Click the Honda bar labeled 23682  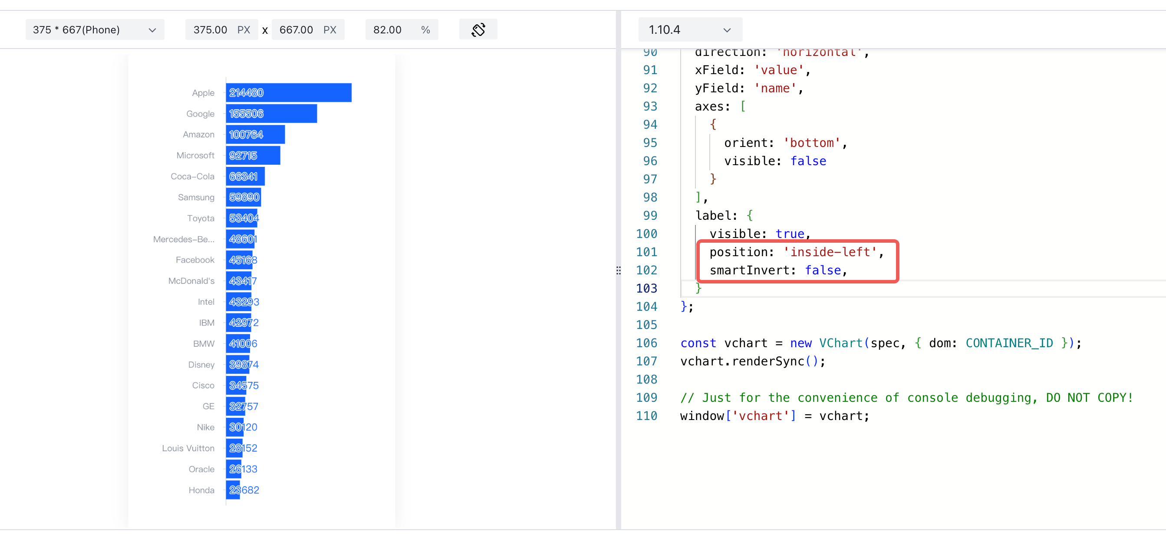(x=233, y=490)
